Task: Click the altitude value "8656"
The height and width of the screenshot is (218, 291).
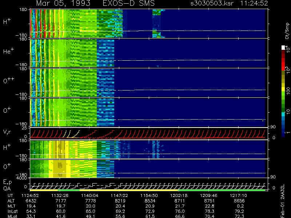Action: click(239, 201)
